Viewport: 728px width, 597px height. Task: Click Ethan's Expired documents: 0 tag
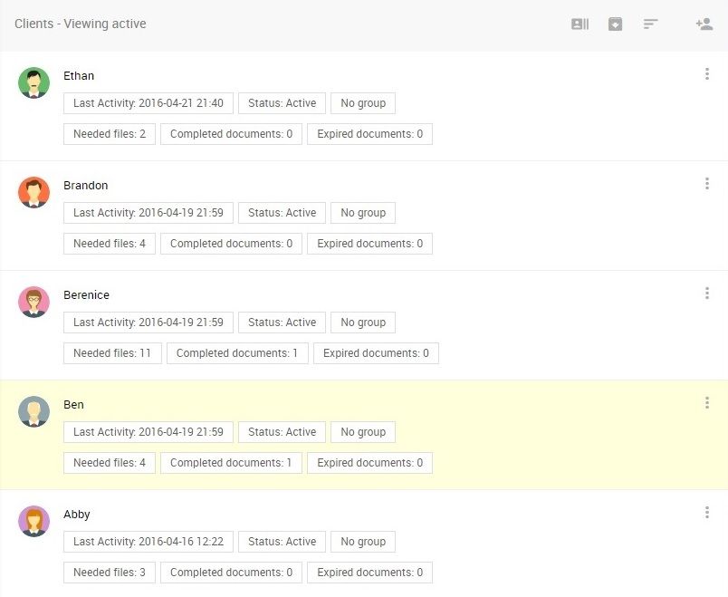370,134
